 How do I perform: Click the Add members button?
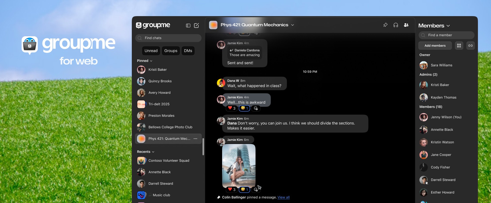coord(435,46)
